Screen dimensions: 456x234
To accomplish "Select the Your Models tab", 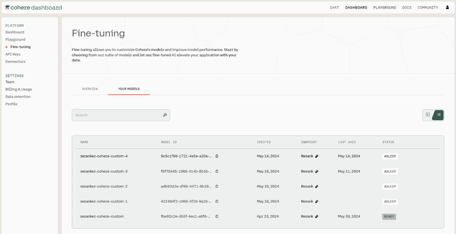I will pos(129,89).
